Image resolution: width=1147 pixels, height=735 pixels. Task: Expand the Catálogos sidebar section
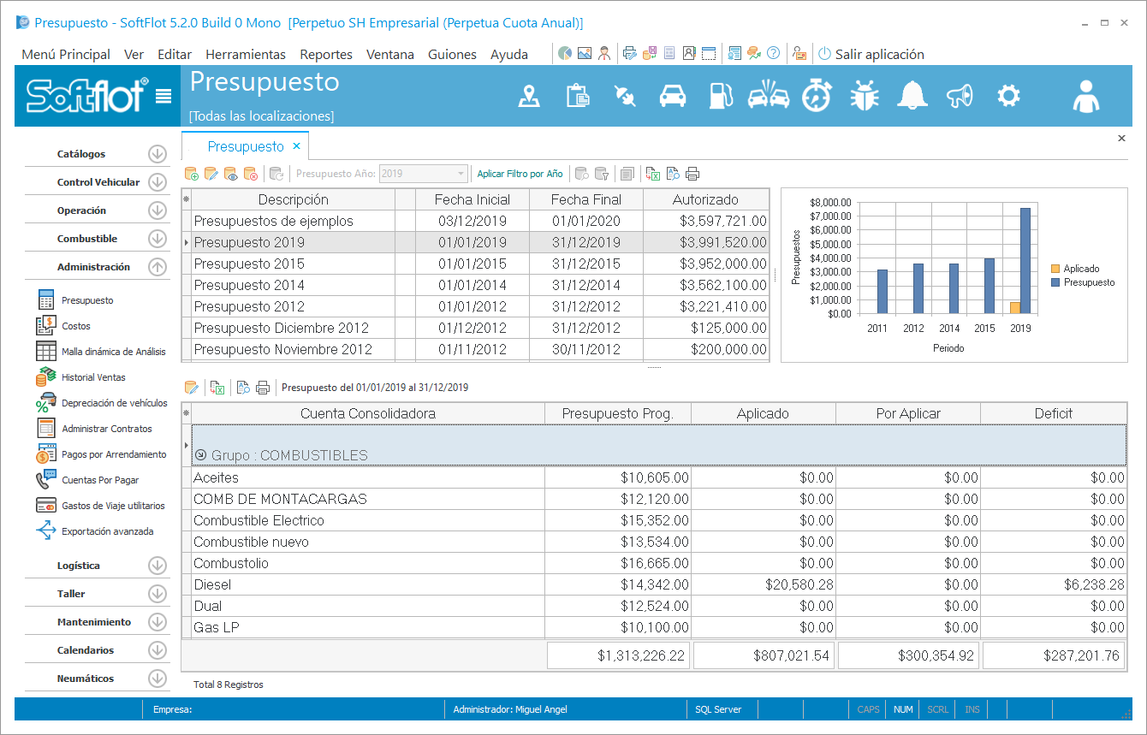click(x=157, y=154)
